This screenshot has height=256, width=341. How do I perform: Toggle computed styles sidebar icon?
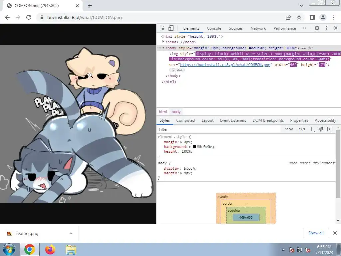(x=330, y=129)
